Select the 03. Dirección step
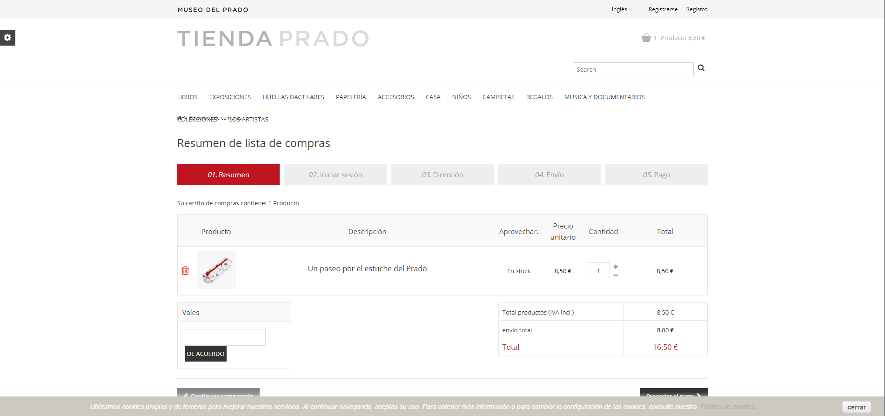 pyautogui.click(x=442, y=174)
